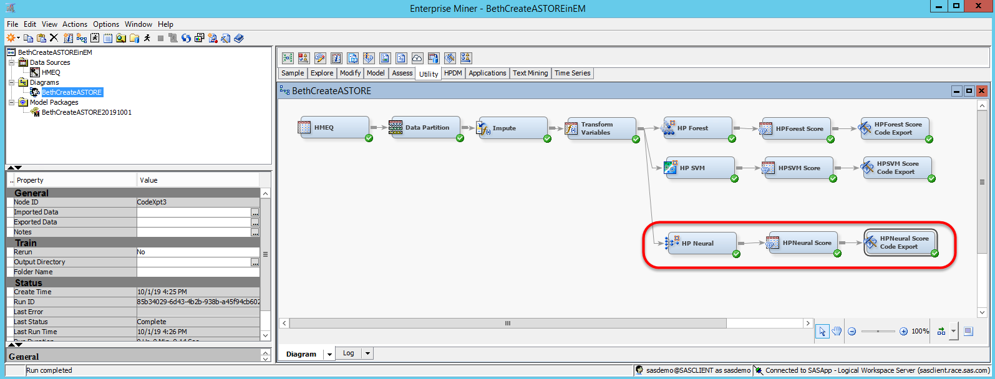
Task: Click the blue refresh arrows toolbar icon
Action: [186, 38]
